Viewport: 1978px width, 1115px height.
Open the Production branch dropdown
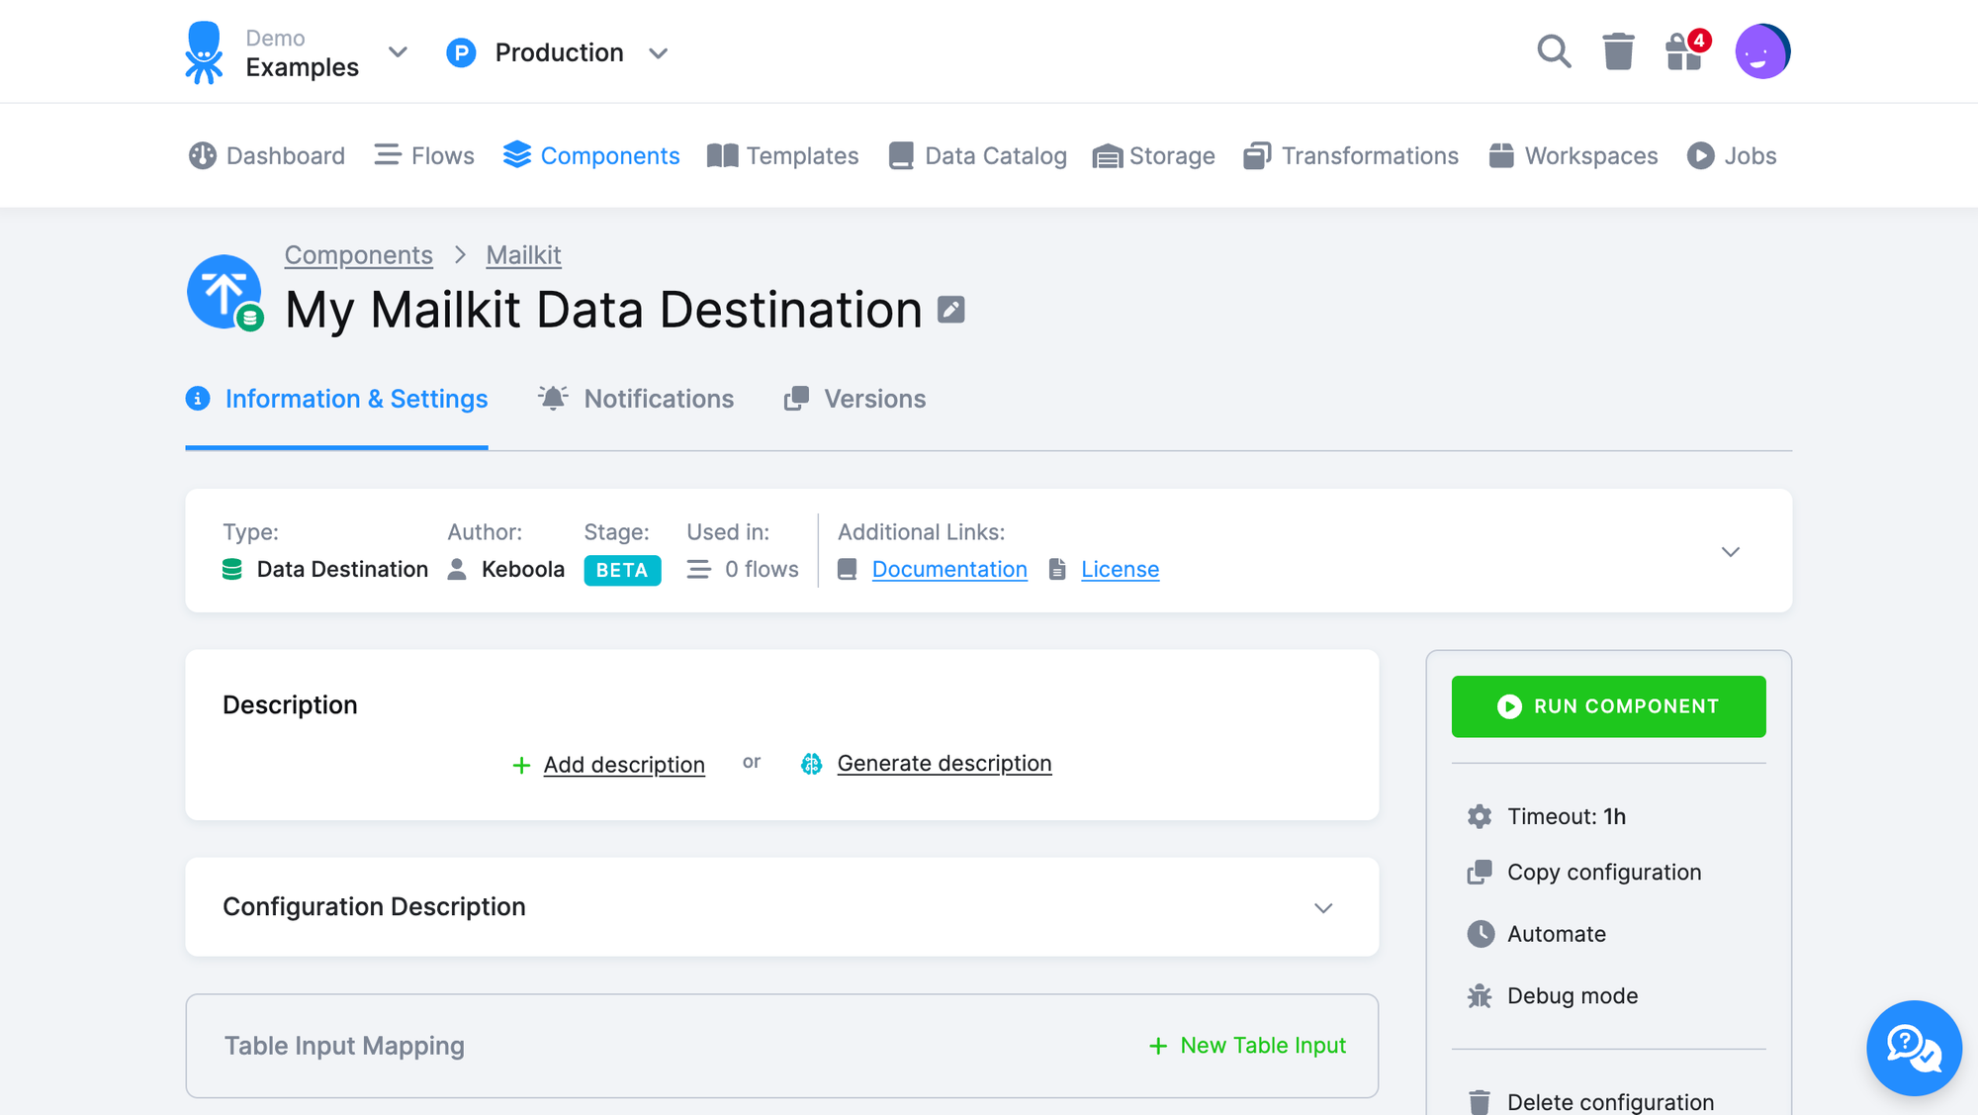click(x=659, y=53)
